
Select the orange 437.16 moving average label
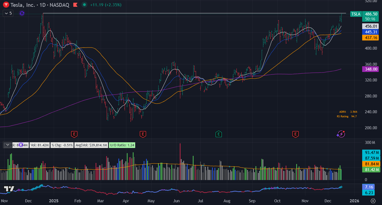pos(370,38)
